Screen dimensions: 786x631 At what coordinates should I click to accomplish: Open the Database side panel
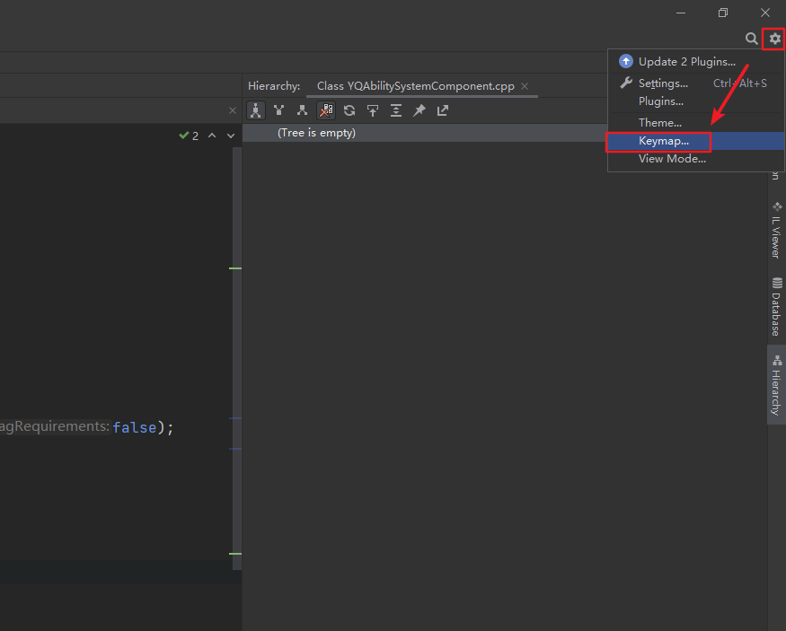tap(776, 306)
